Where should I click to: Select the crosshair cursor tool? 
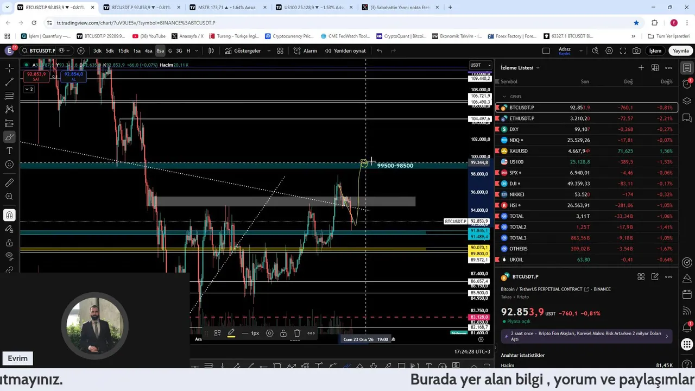click(x=9, y=68)
